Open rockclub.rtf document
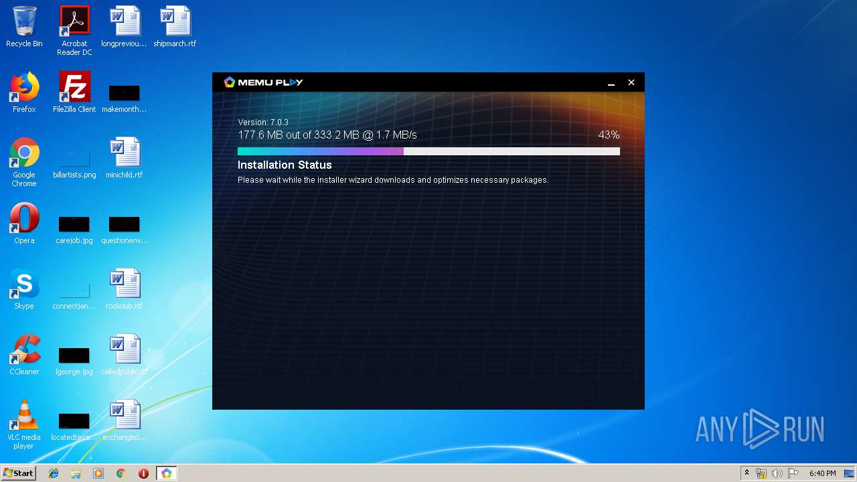The width and height of the screenshot is (857, 482). click(125, 289)
